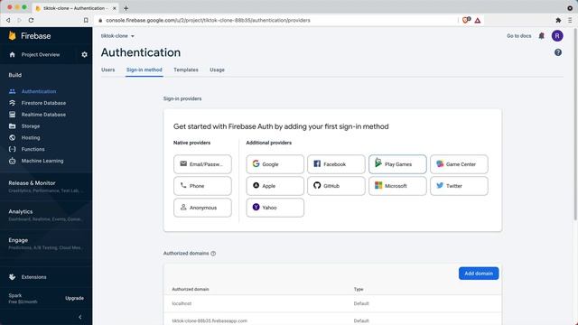The width and height of the screenshot is (578, 325).
Task: Select Twitter sign-in provider
Action: (x=459, y=186)
